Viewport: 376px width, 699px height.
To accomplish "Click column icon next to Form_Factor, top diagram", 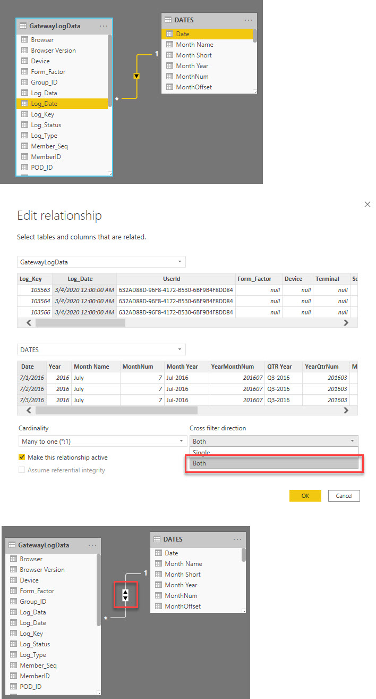I will point(24,72).
